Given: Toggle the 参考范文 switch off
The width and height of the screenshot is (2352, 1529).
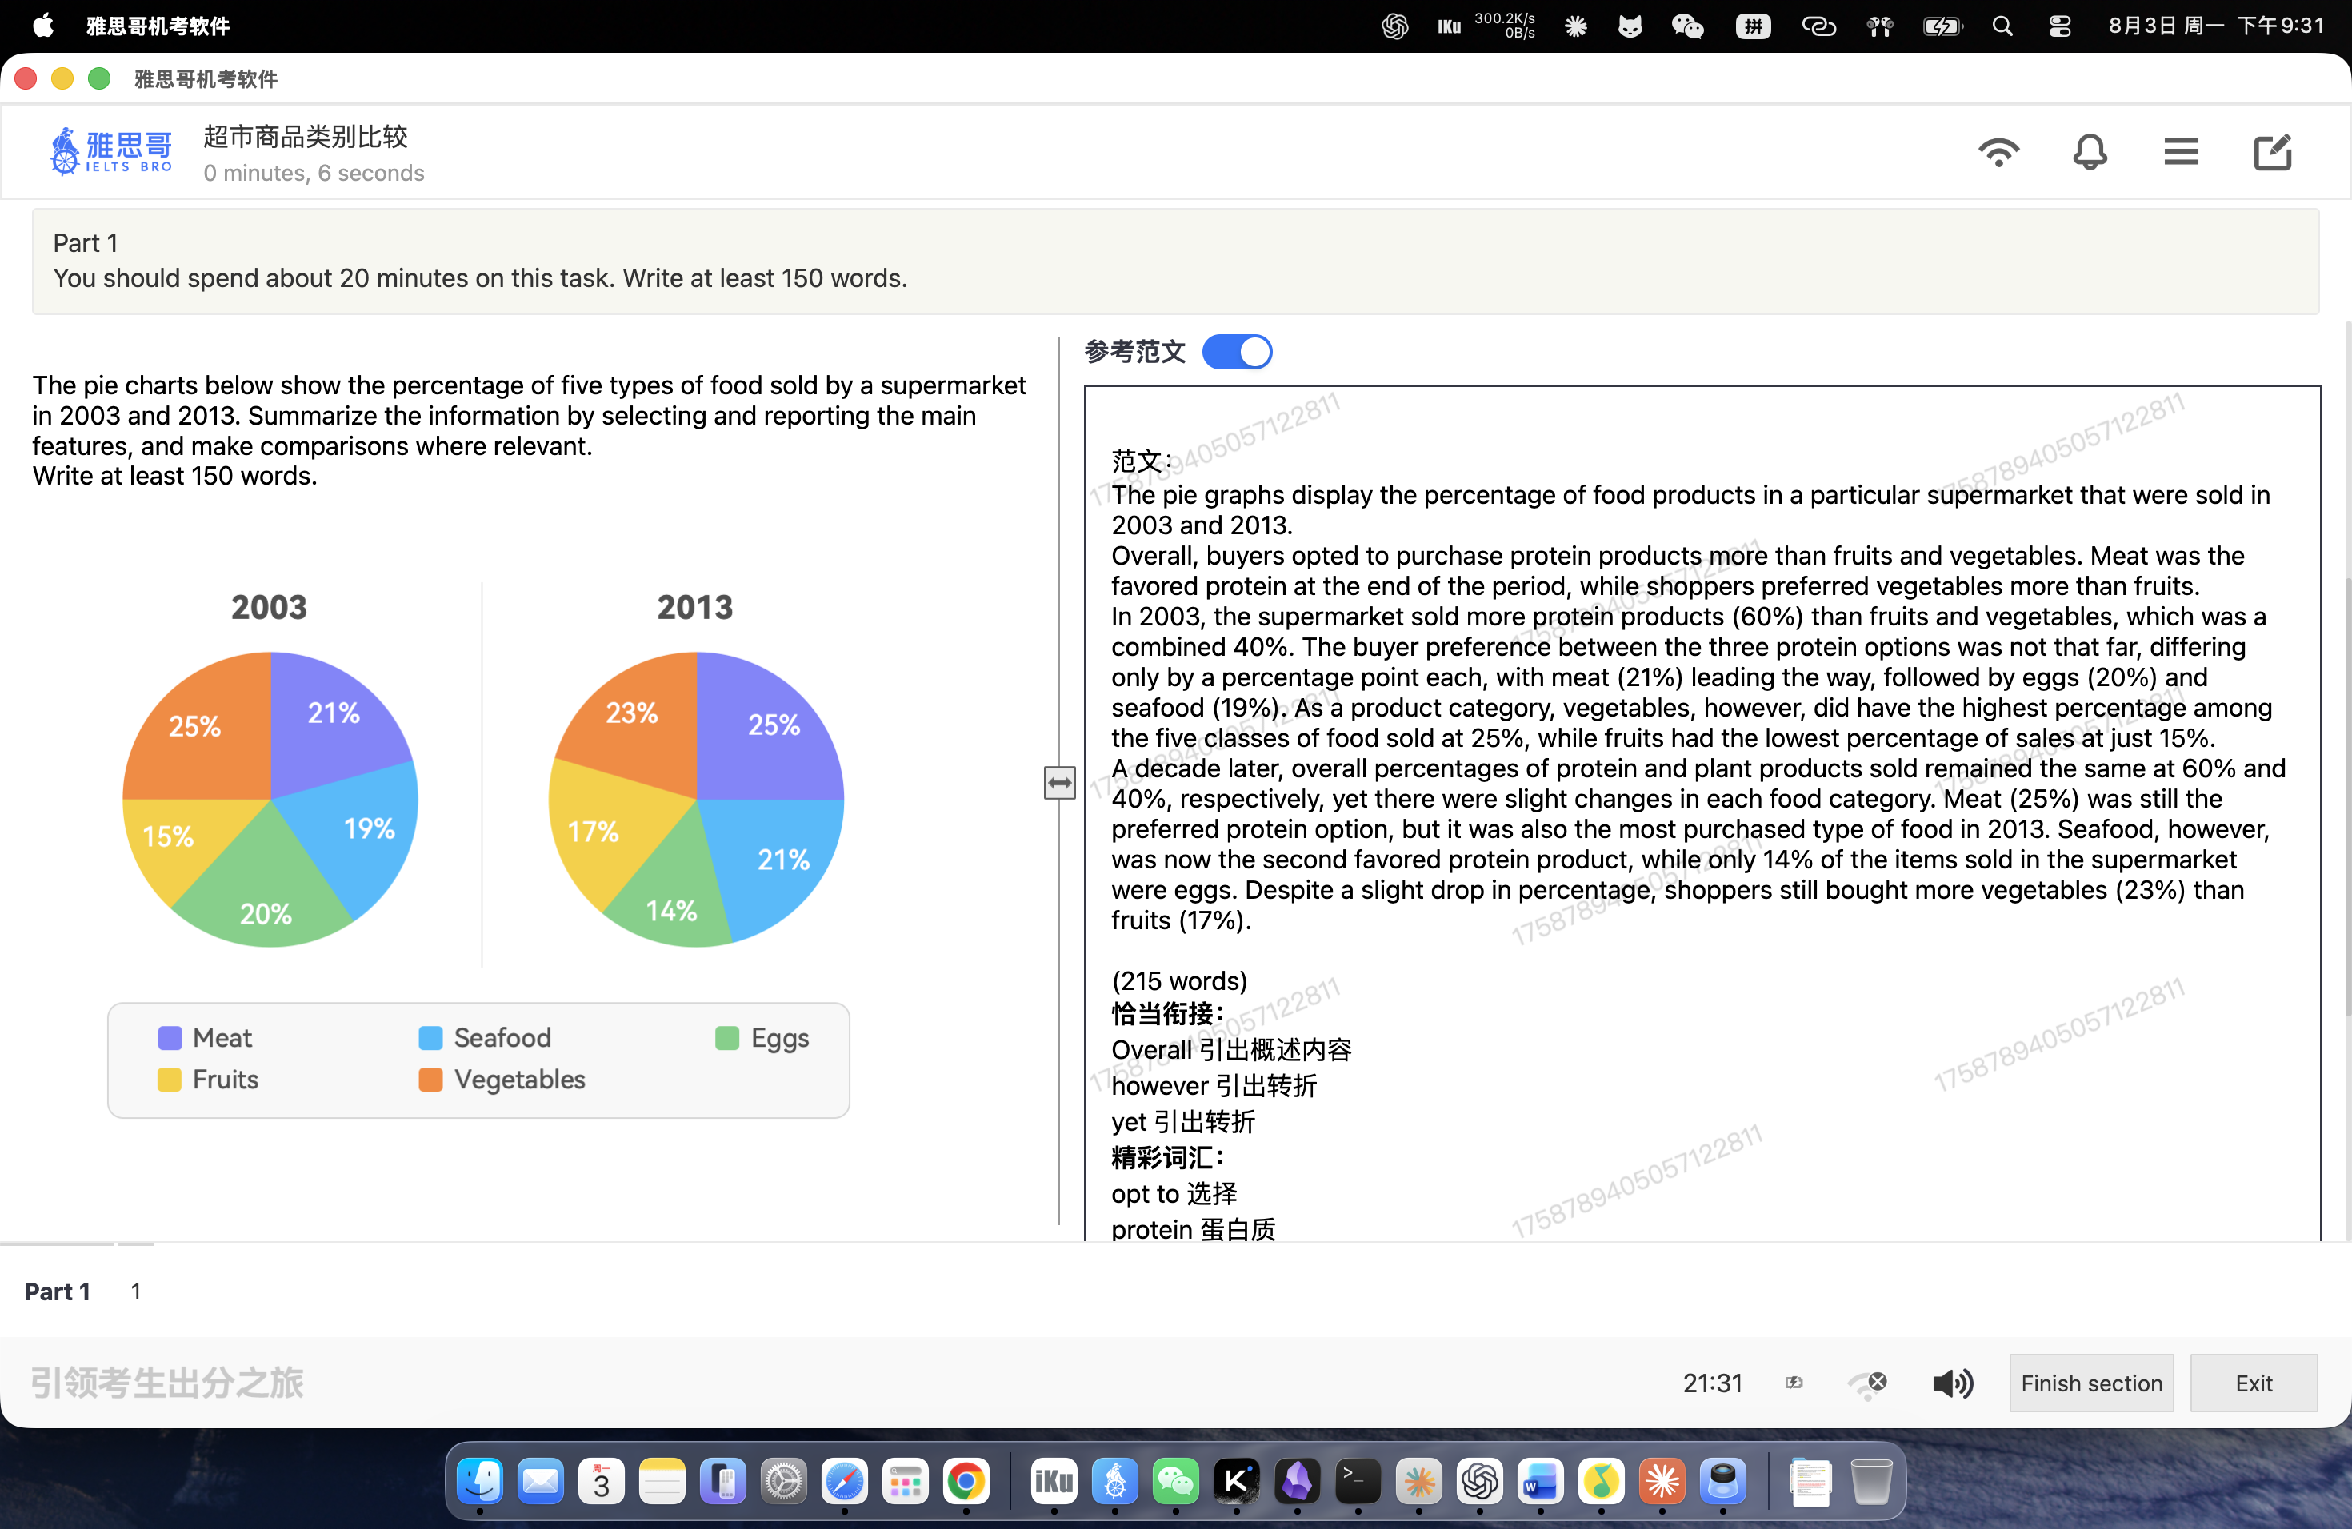Looking at the screenshot, I should [x=1238, y=352].
